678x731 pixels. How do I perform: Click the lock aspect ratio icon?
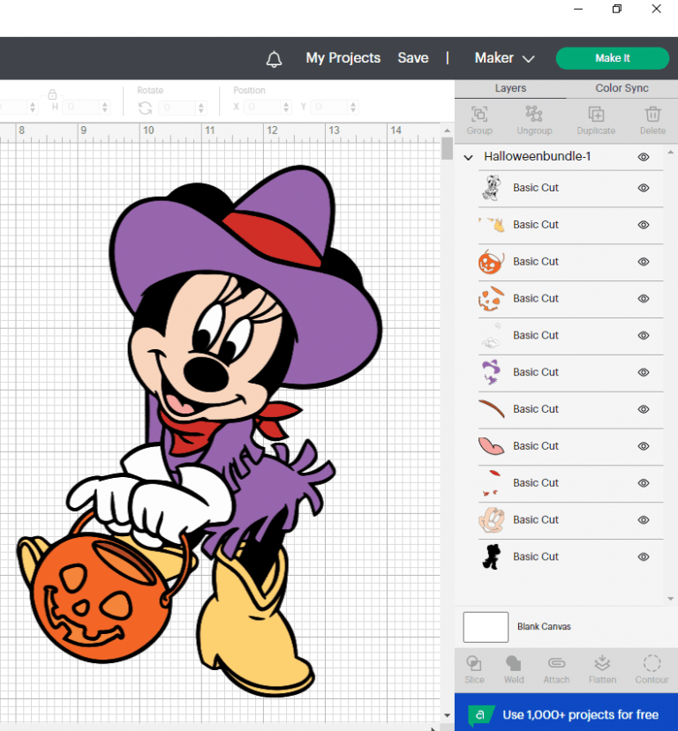(52, 93)
